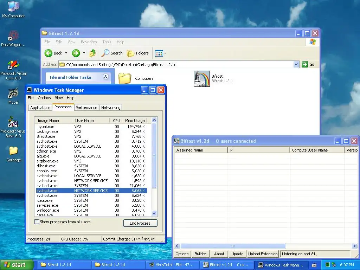360x270 pixels.
Task: Open the Bifrost Builder button
Action: click(200, 254)
